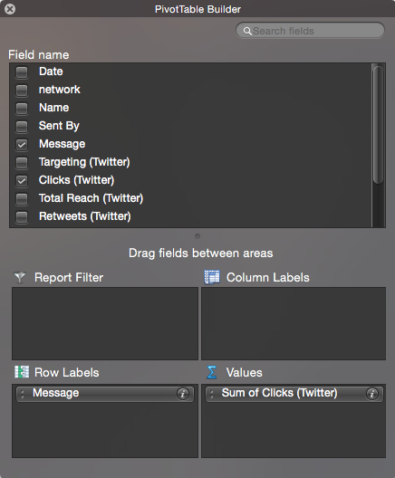Select Targeting (Twitter) field label
Screen dimensions: 395x478
84,162
